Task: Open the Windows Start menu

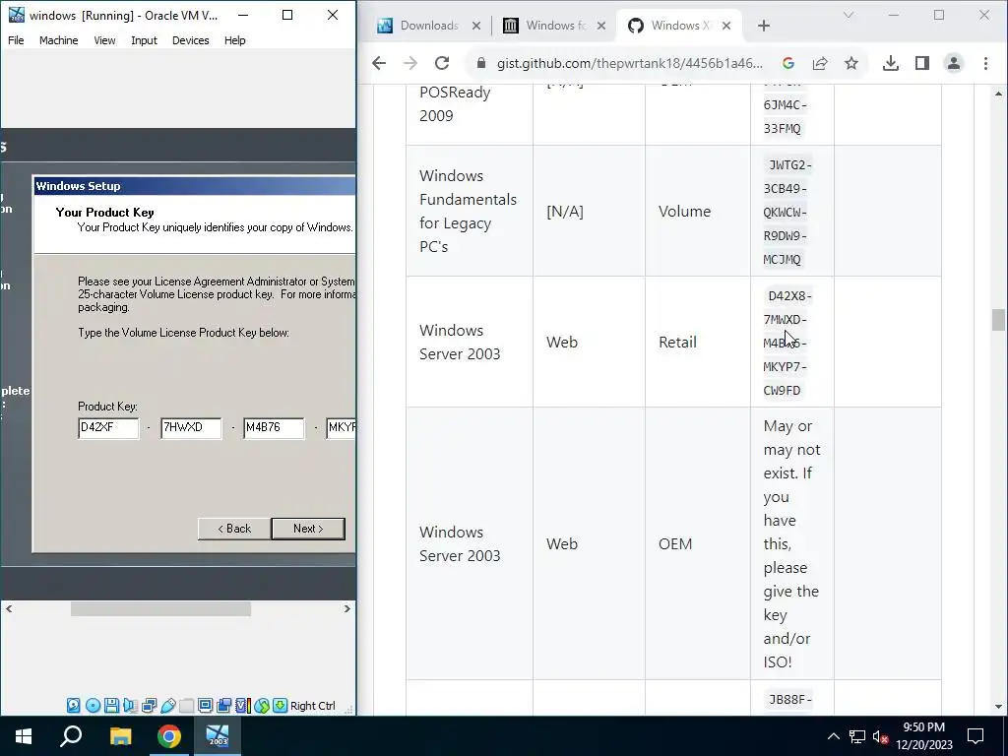Action: point(24,736)
